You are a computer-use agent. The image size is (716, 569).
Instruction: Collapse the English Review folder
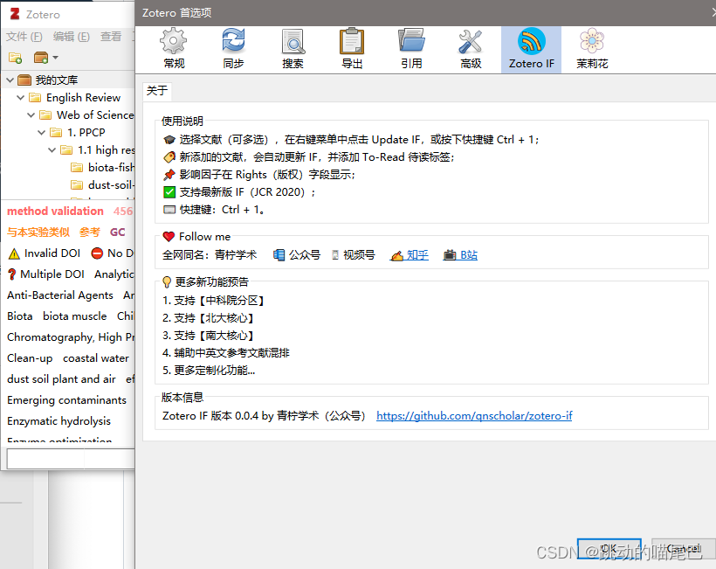coord(20,97)
